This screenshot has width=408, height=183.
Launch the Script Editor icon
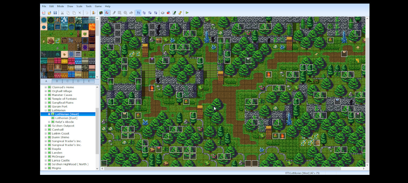[174, 13]
